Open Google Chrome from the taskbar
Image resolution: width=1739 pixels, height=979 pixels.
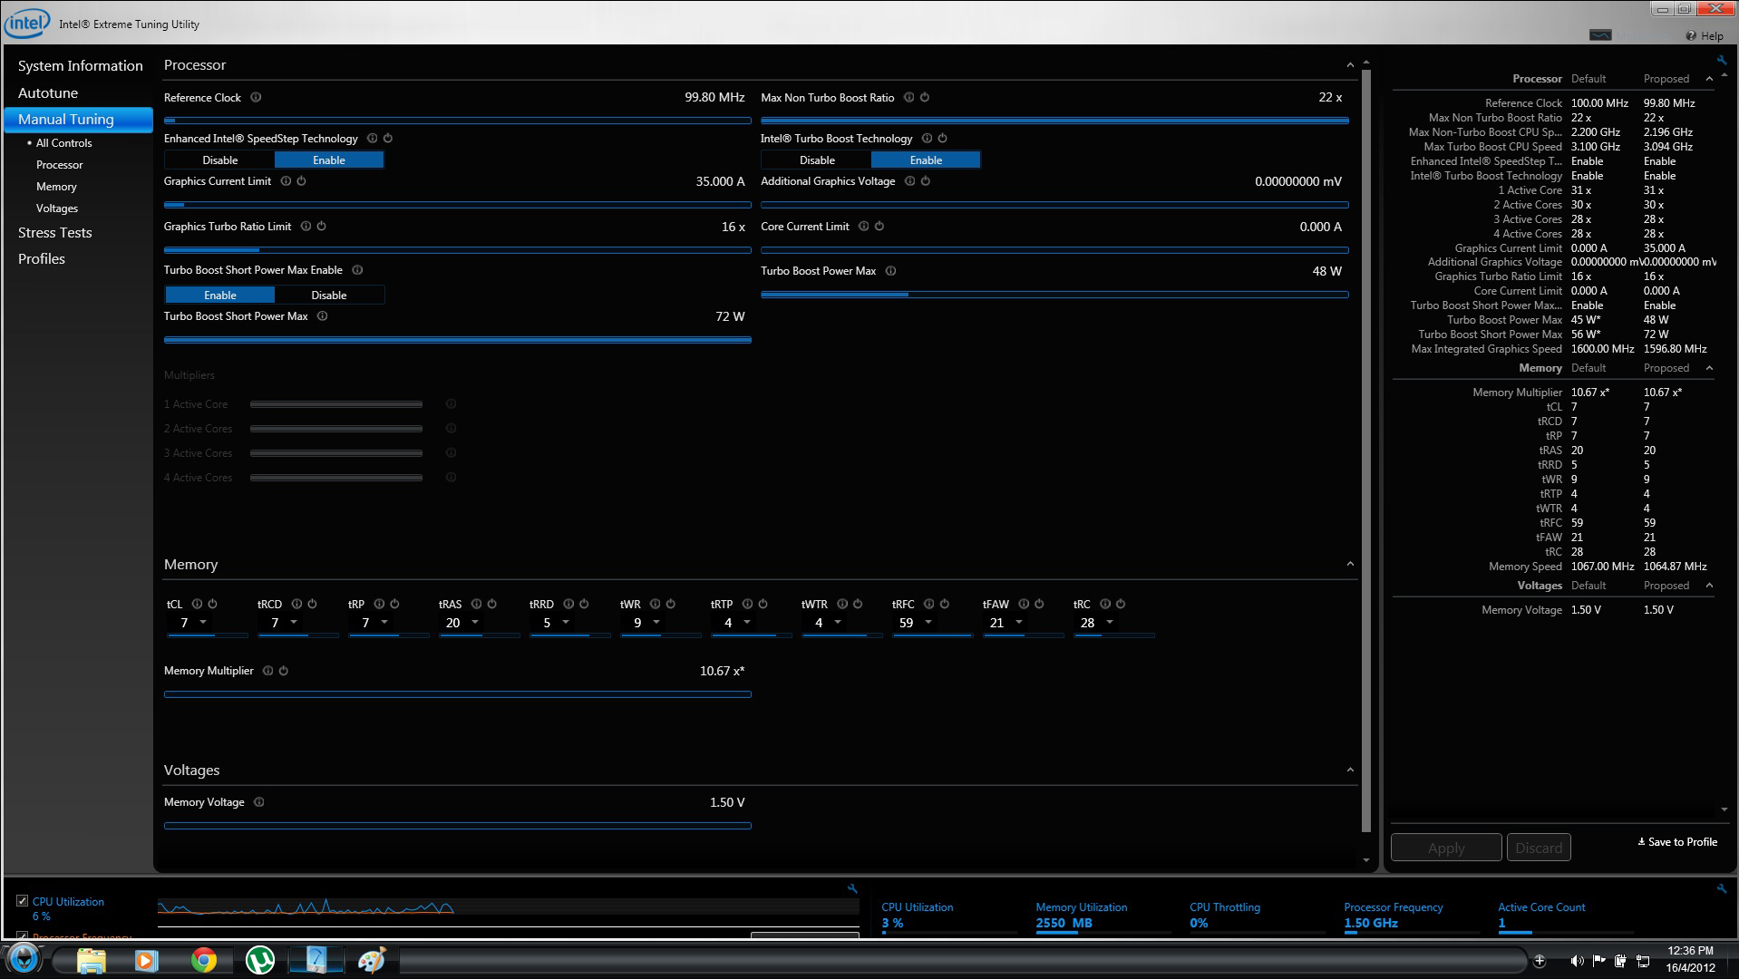click(x=203, y=960)
